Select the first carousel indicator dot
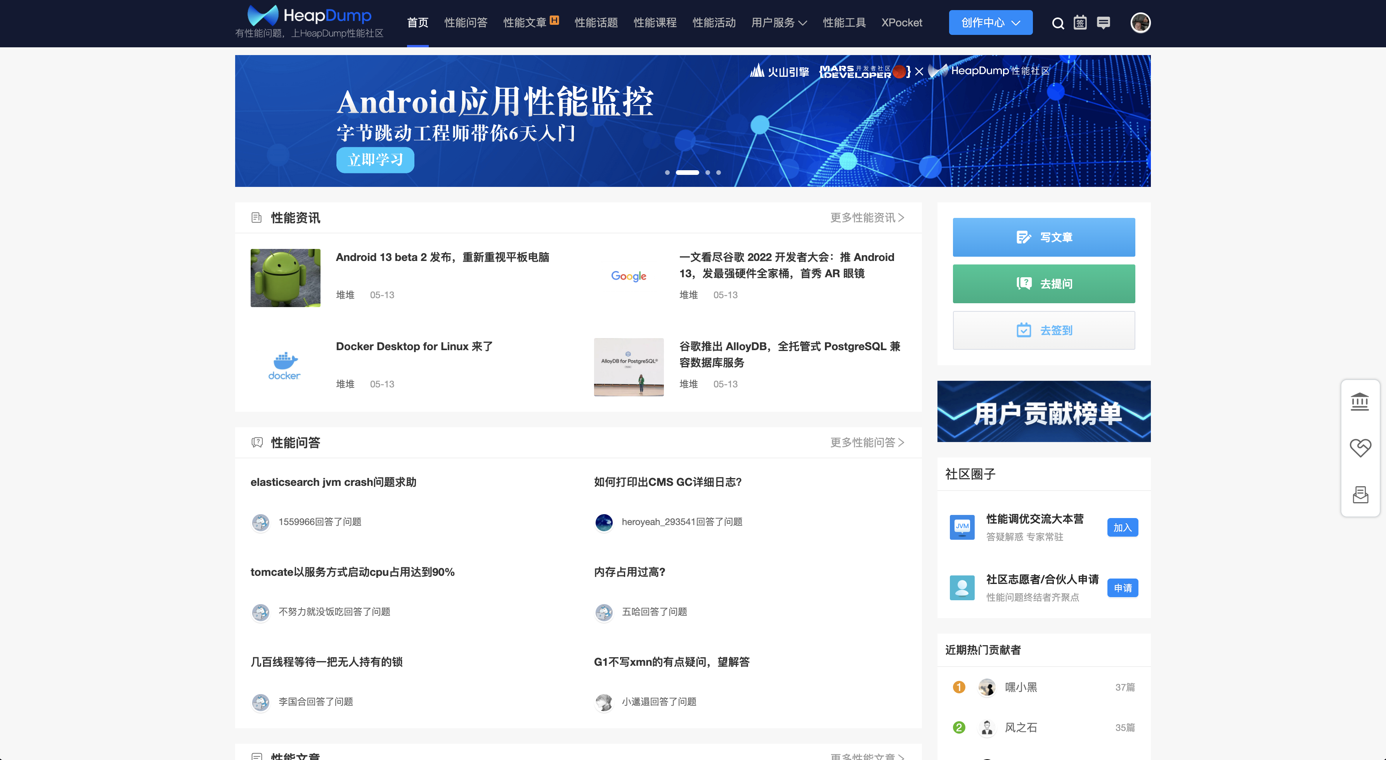 pyautogui.click(x=667, y=173)
